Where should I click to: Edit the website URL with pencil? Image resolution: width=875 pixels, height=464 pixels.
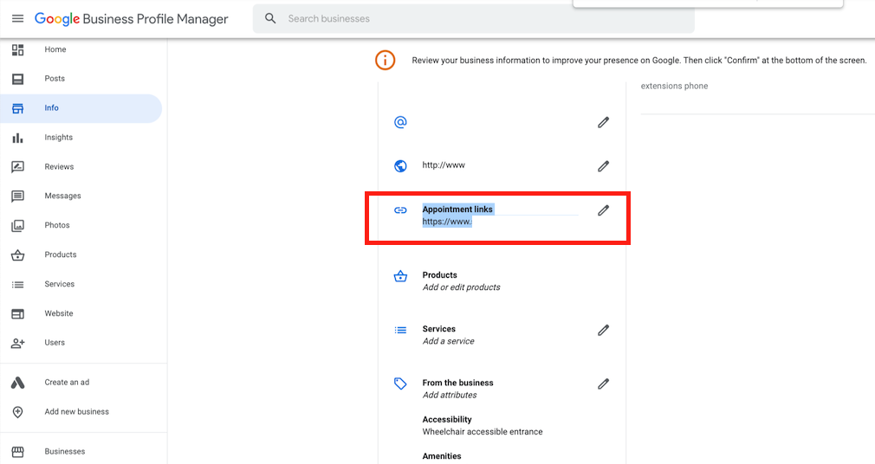(x=603, y=166)
